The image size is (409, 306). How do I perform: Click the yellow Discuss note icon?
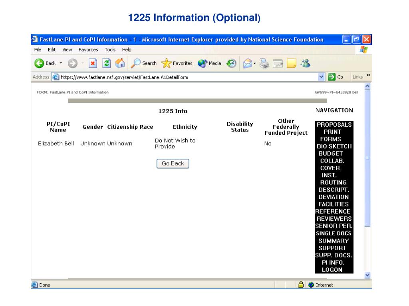(291, 63)
